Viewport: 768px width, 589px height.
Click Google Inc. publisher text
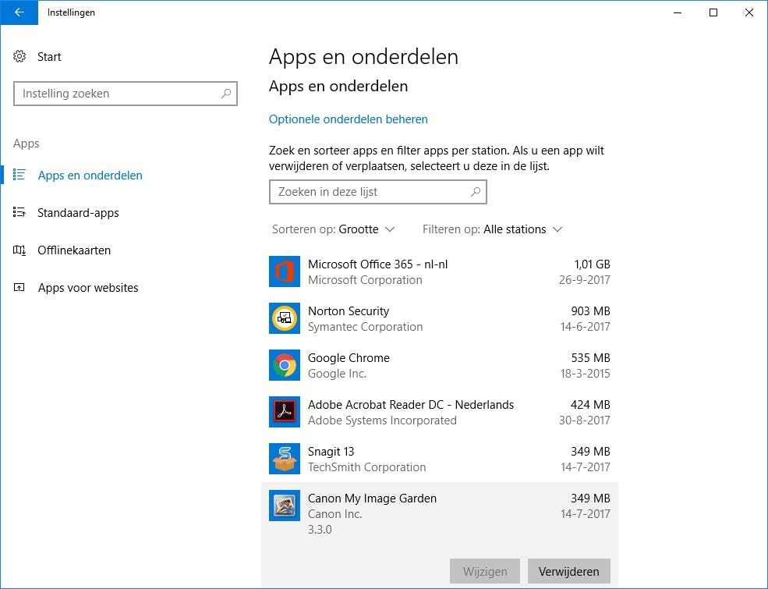tap(337, 374)
